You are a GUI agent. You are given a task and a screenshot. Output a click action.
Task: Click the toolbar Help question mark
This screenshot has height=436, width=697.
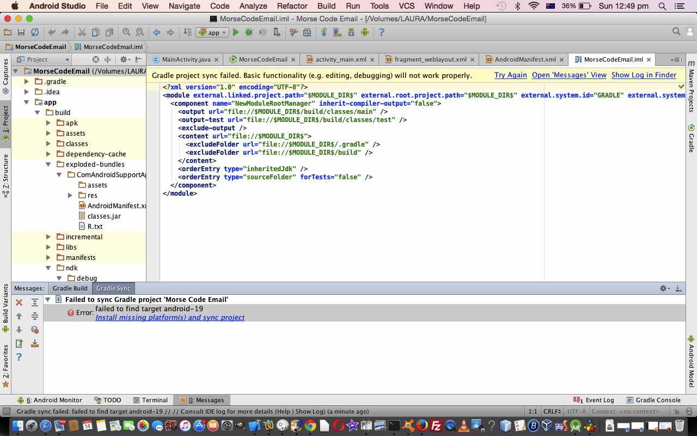coord(381,33)
